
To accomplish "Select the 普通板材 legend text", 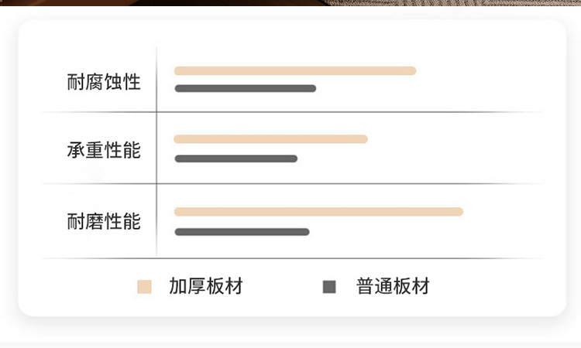I will [x=393, y=287].
